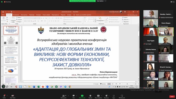Switch Zoom layout with the View button

(173, 2)
